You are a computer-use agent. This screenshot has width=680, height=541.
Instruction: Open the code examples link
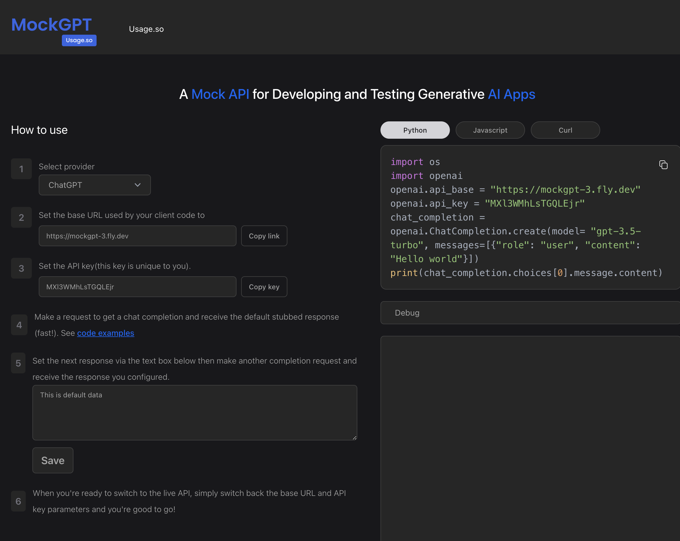click(x=105, y=333)
